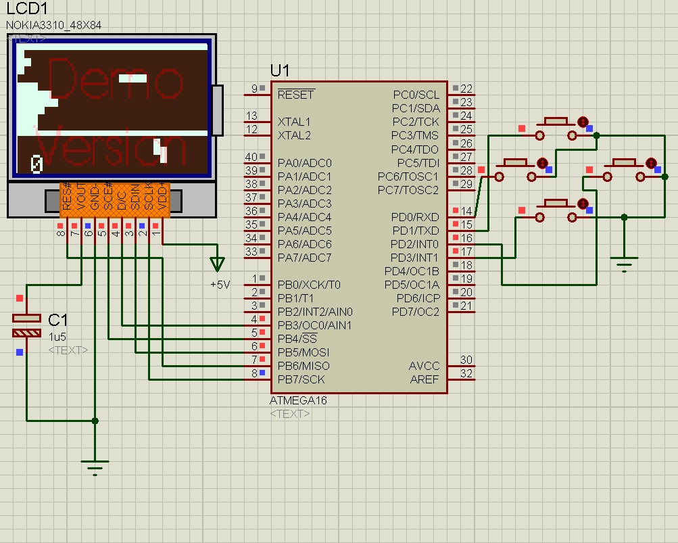The height and width of the screenshot is (543, 678).
Task: Click the PB6/MISO pin label
Action: pyautogui.click(x=304, y=366)
